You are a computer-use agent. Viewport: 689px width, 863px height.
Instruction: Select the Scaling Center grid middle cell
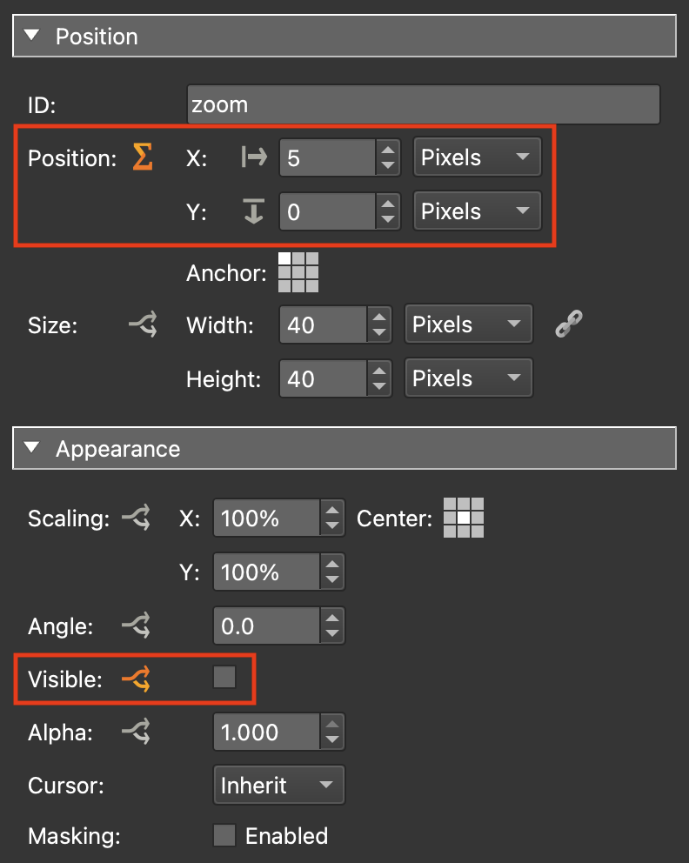(464, 518)
